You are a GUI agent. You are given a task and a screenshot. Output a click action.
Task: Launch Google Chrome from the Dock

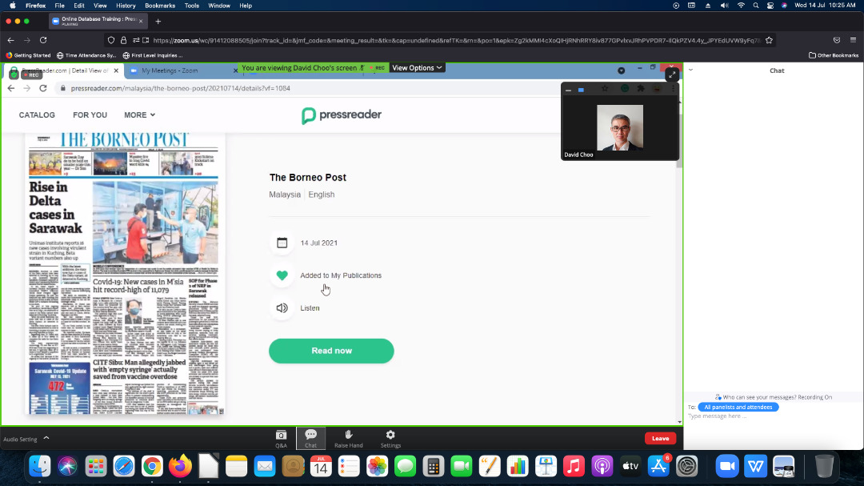(x=152, y=467)
